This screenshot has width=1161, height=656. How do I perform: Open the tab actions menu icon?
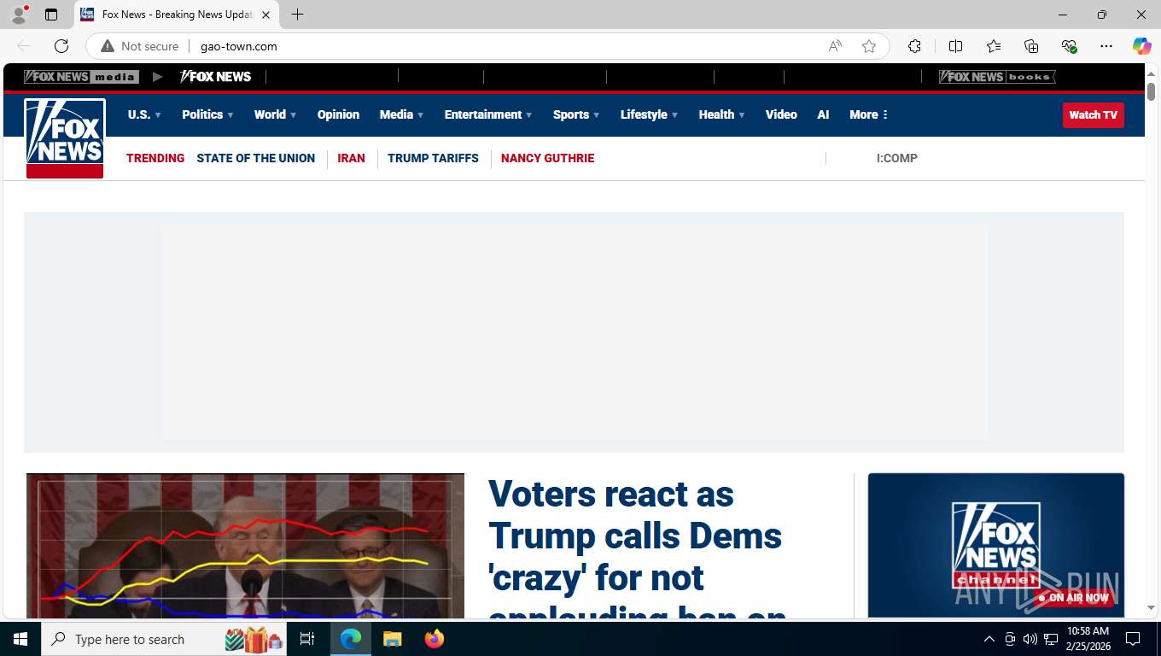tap(51, 15)
